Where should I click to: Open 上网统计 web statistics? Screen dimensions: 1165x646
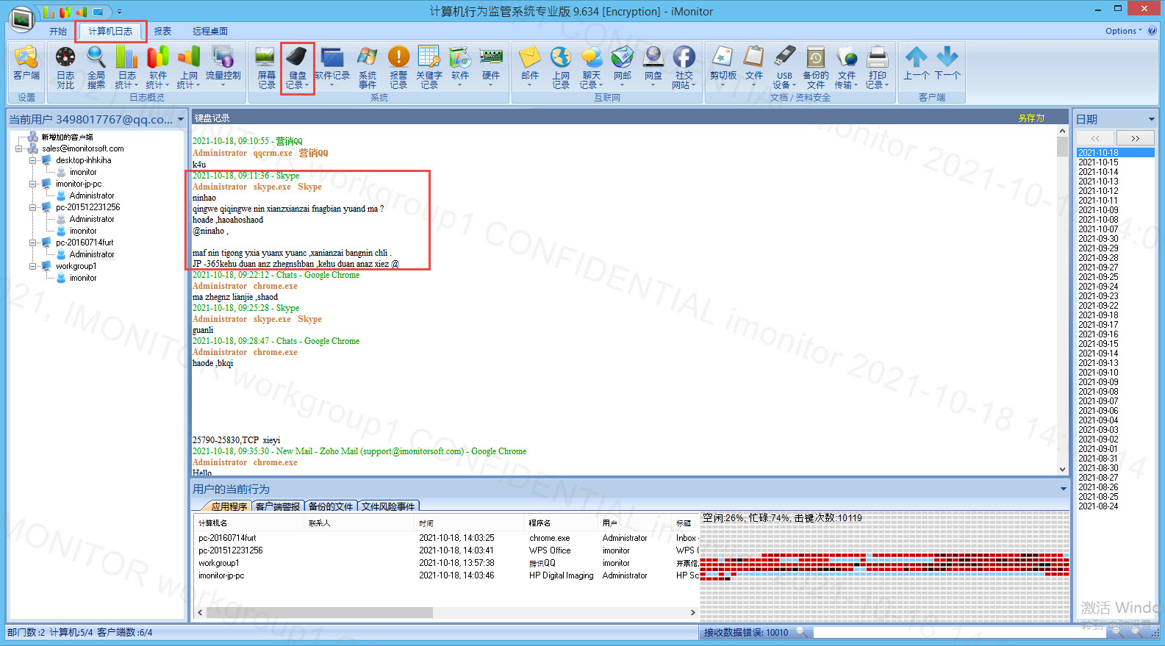[x=189, y=68]
